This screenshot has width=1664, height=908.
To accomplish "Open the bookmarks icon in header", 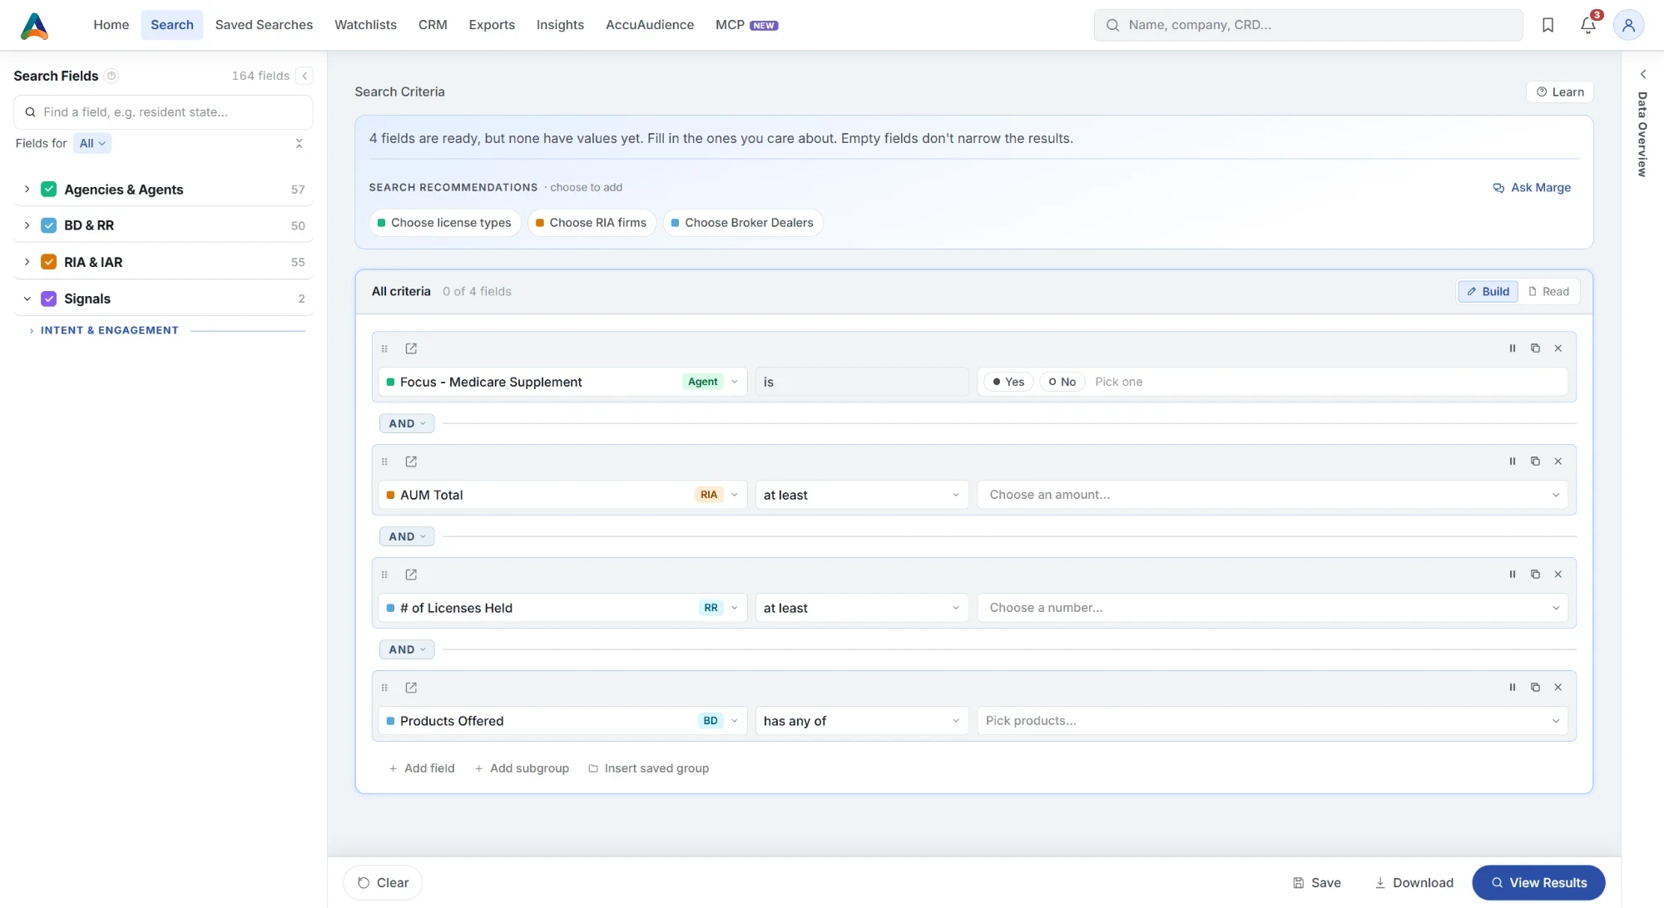I will [1548, 25].
